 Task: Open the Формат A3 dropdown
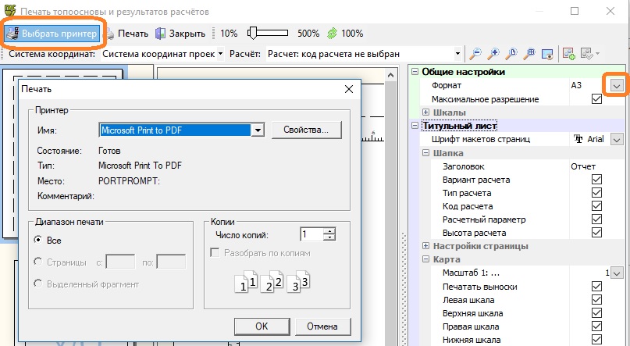[616, 85]
